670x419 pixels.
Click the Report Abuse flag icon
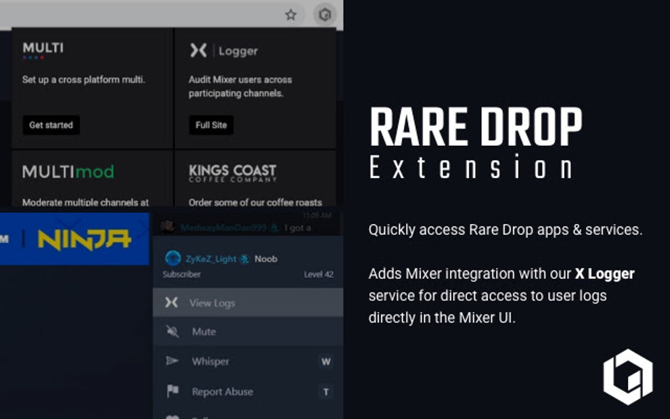(173, 390)
